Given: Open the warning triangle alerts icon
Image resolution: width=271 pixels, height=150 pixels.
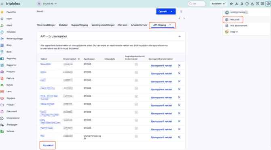Looking at the screenshot, I should point(252,4).
